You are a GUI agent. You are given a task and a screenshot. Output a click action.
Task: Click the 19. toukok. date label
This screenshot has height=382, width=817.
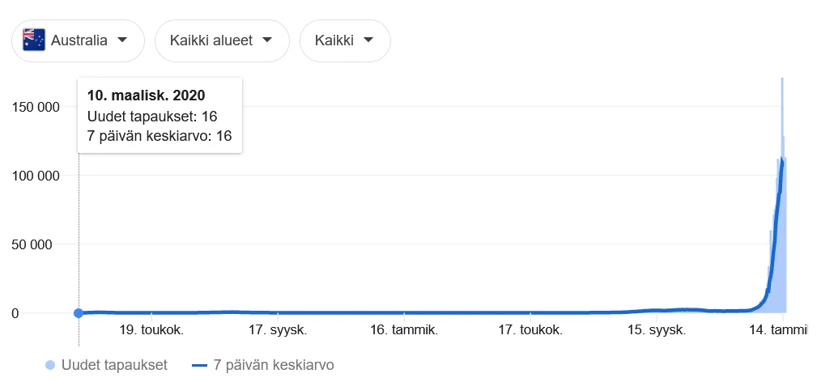151,330
